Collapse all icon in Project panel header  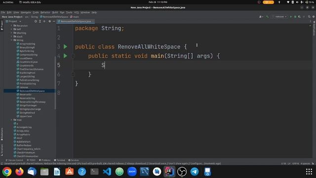tap(44, 21)
